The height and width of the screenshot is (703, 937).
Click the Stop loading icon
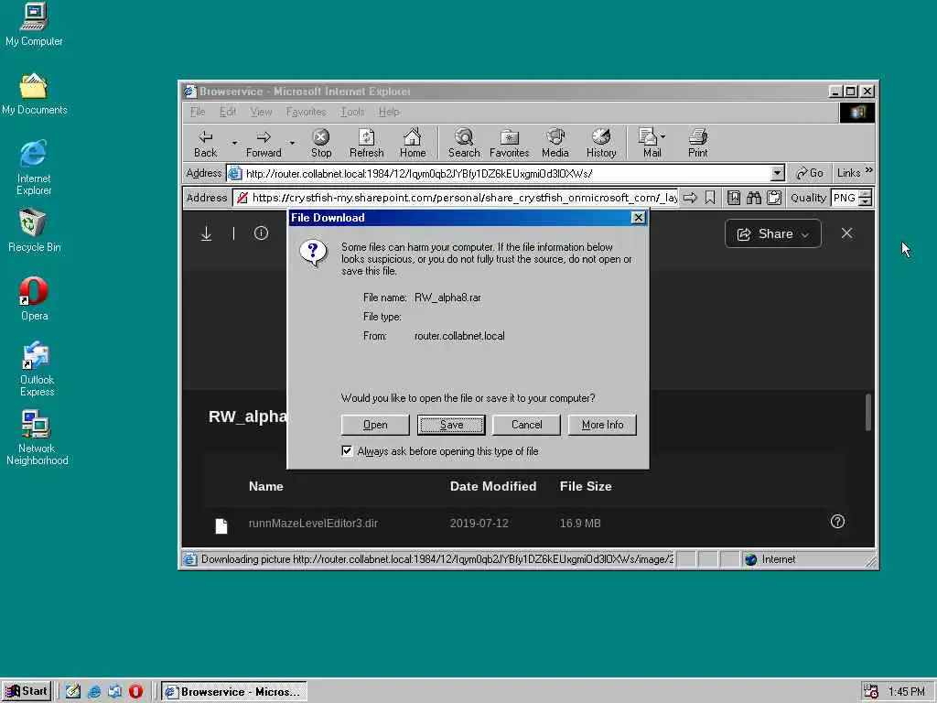(x=321, y=144)
